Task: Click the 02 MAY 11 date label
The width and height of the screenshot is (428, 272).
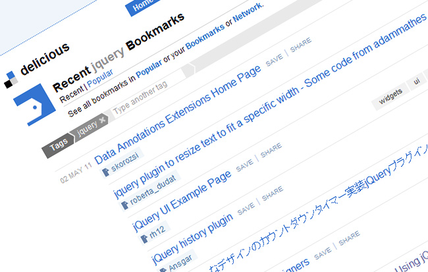Action: pos(76,173)
